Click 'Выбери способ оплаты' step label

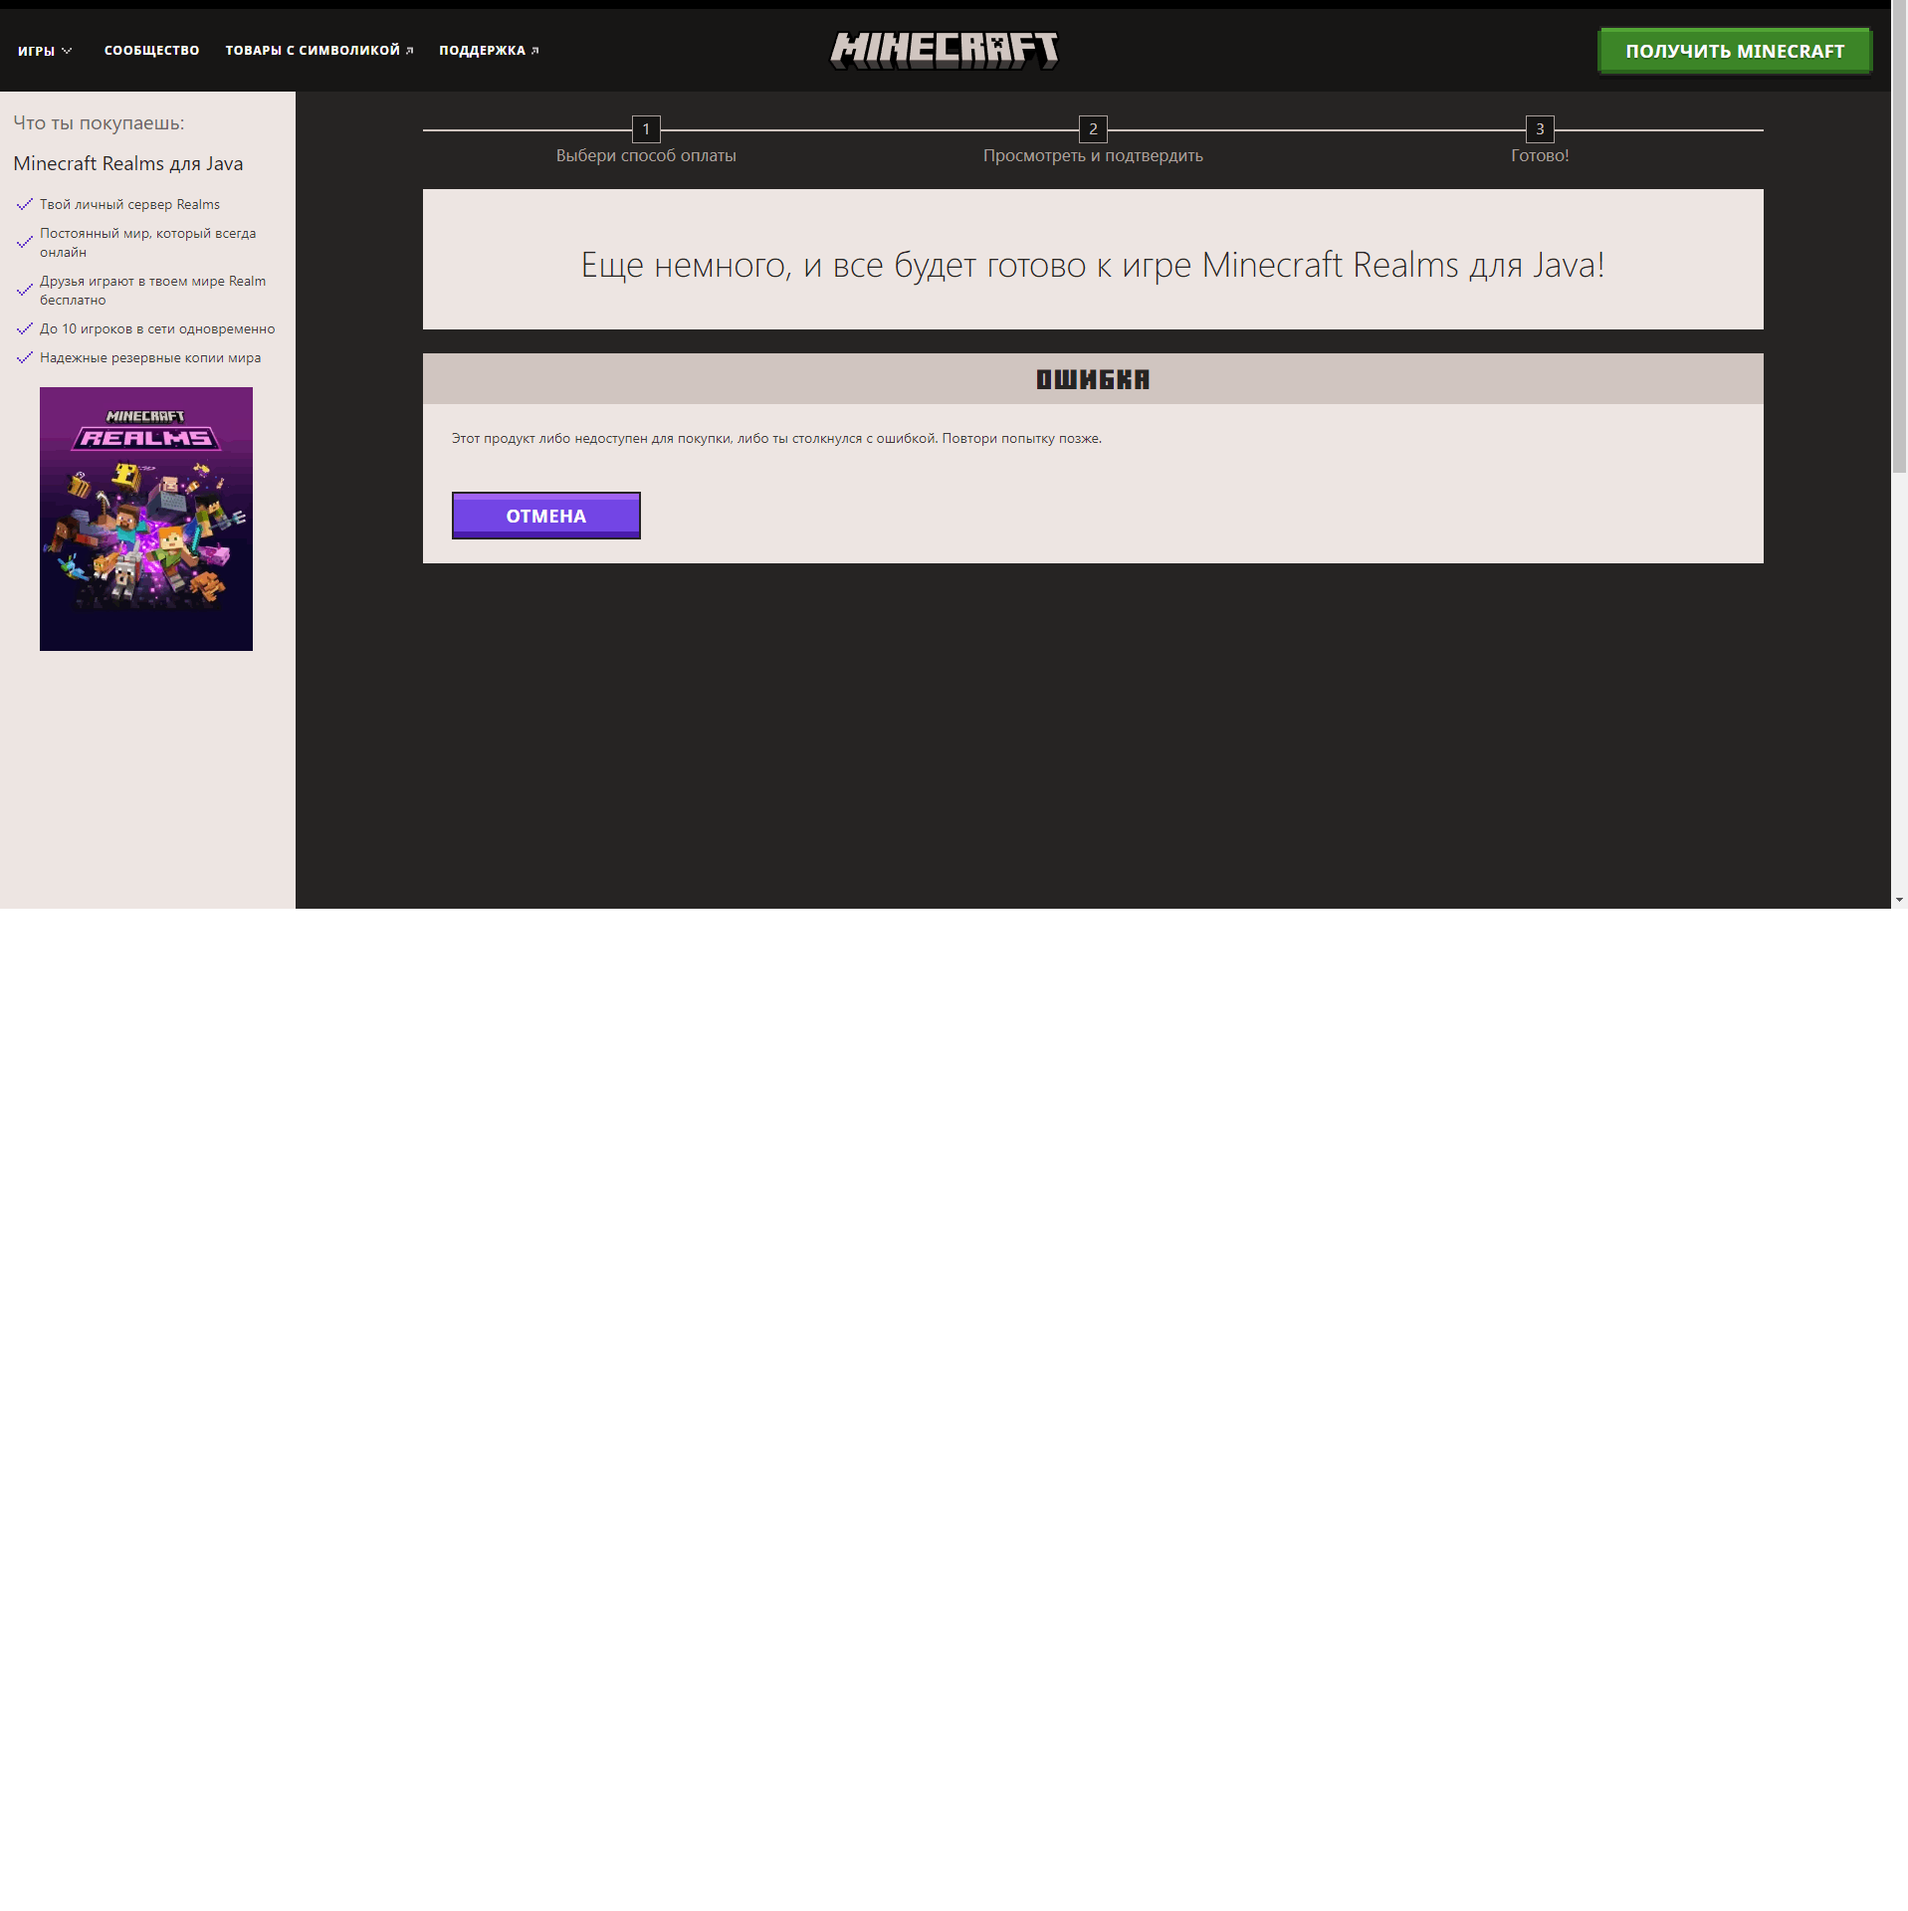646,155
